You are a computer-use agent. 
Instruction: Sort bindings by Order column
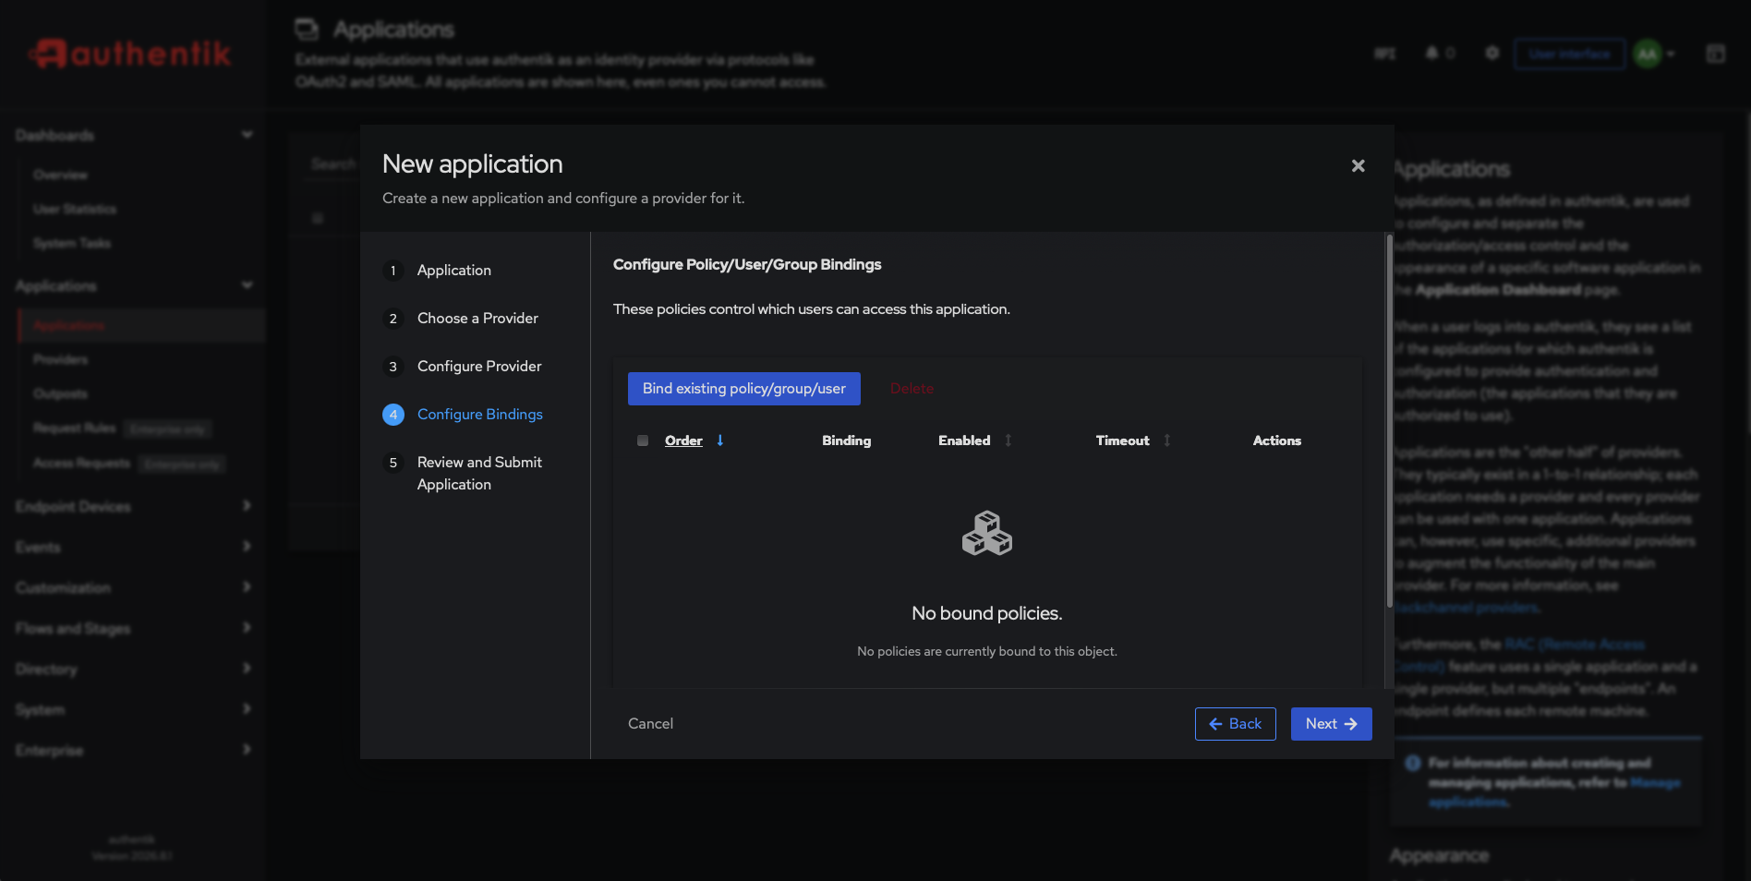(x=683, y=440)
